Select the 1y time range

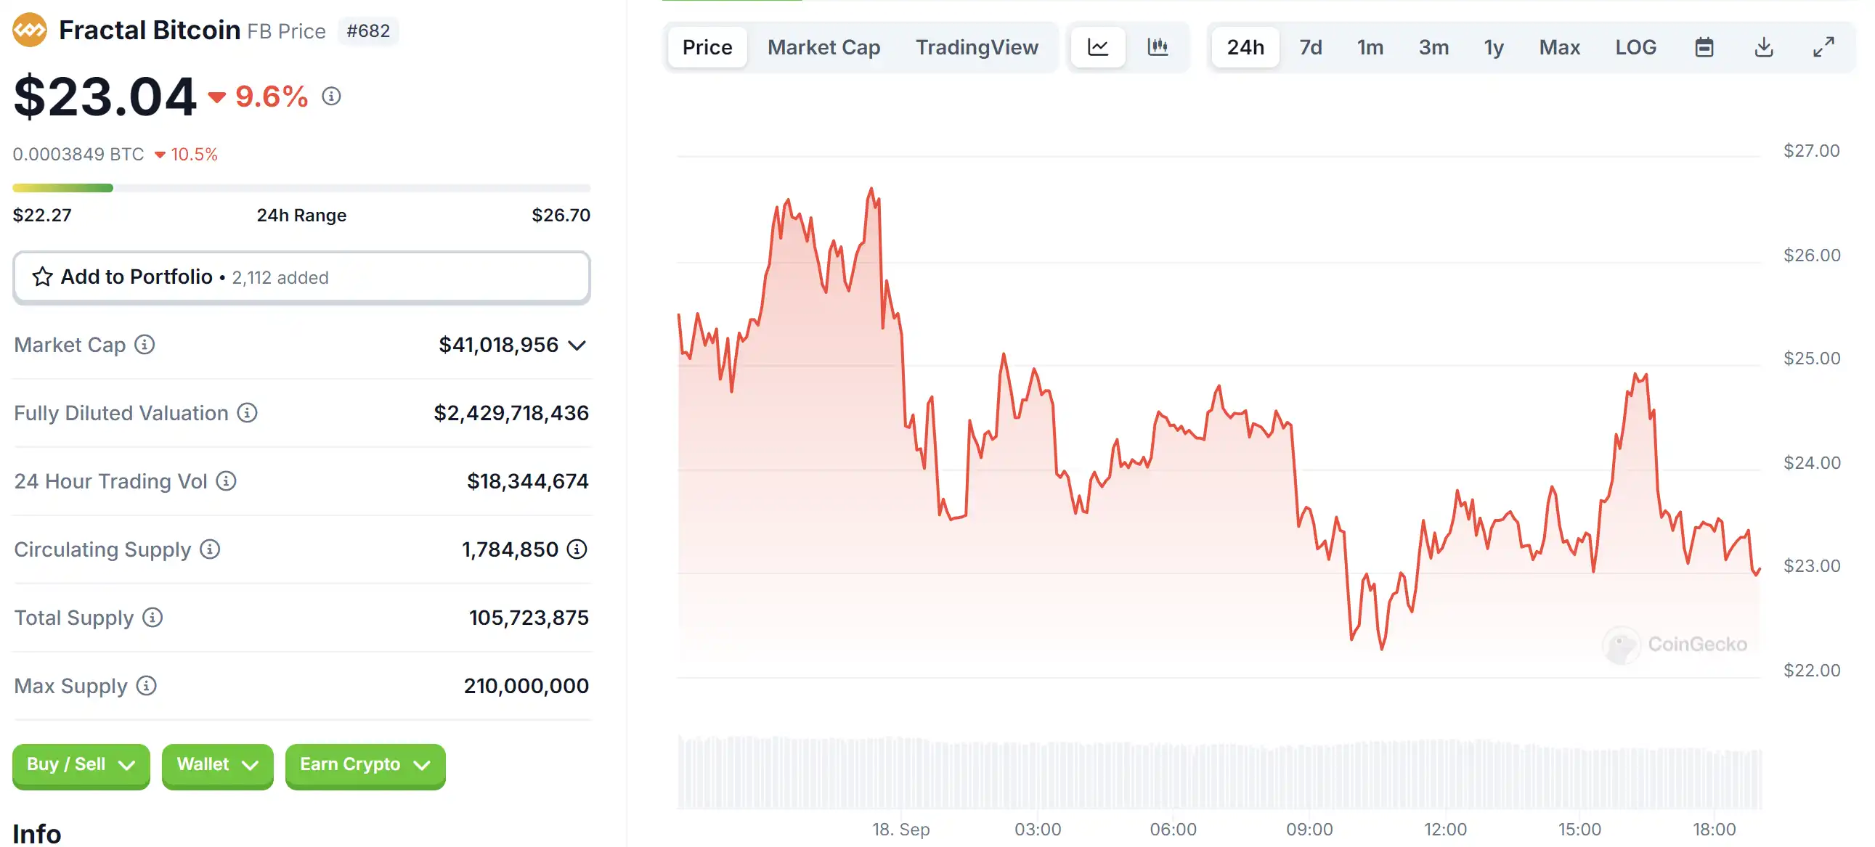(1494, 48)
